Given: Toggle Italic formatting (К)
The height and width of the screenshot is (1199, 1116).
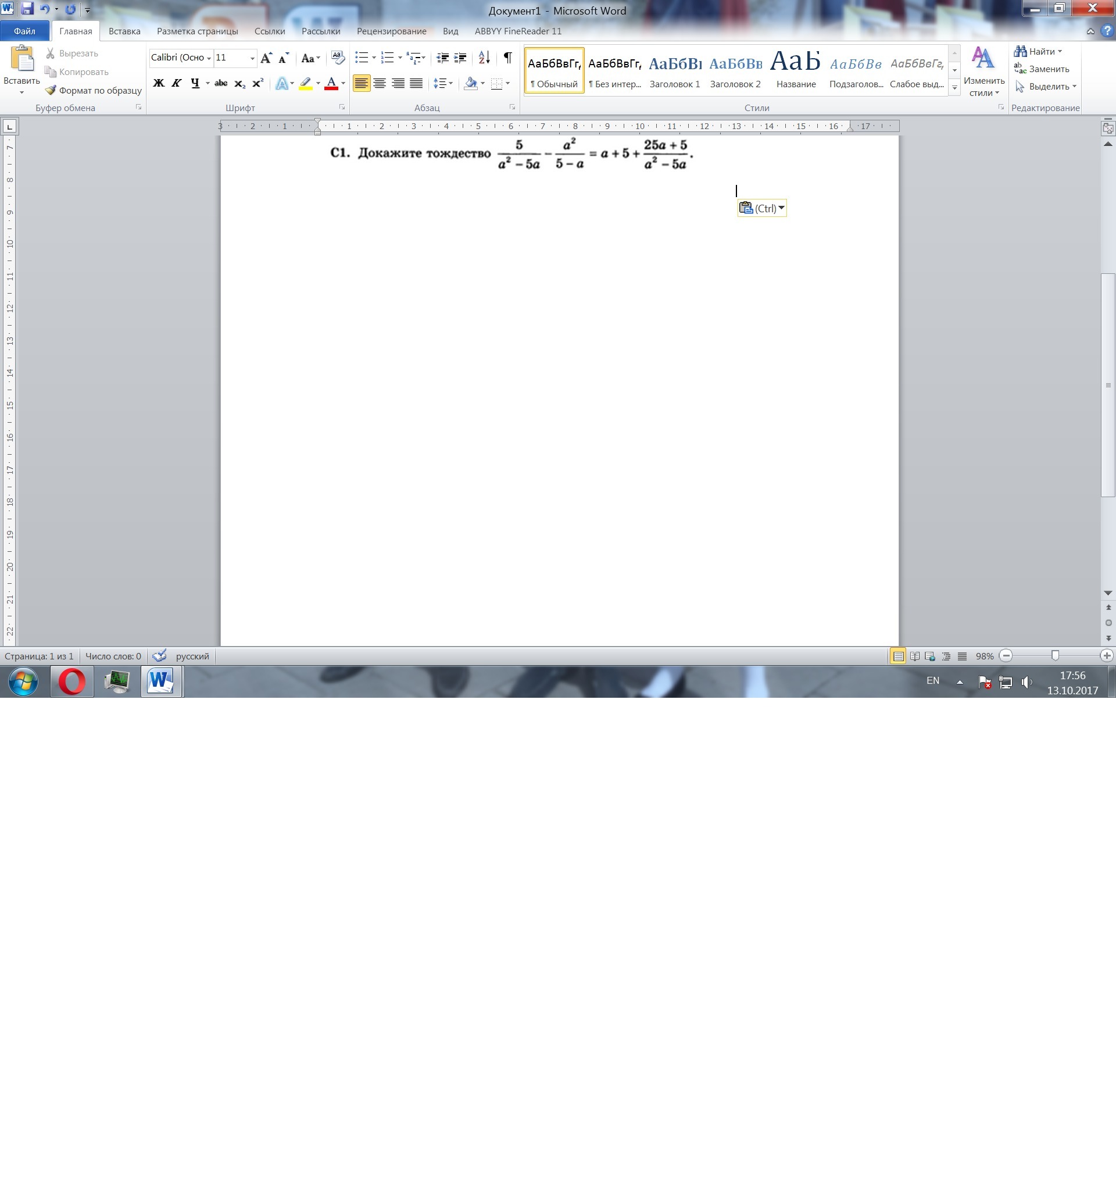Looking at the screenshot, I should coord(177,83).
